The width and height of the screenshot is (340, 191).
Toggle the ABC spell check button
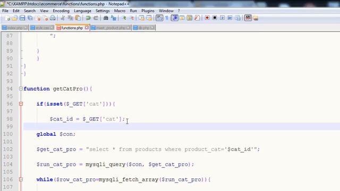(248, 18)
